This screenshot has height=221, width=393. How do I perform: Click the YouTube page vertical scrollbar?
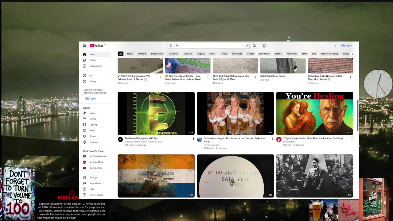pos(357,115)
